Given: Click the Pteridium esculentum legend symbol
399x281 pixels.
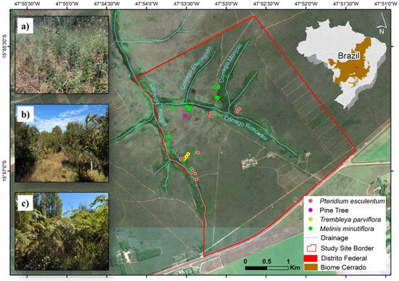Looking at the screenshot, I should coord(310,201).
